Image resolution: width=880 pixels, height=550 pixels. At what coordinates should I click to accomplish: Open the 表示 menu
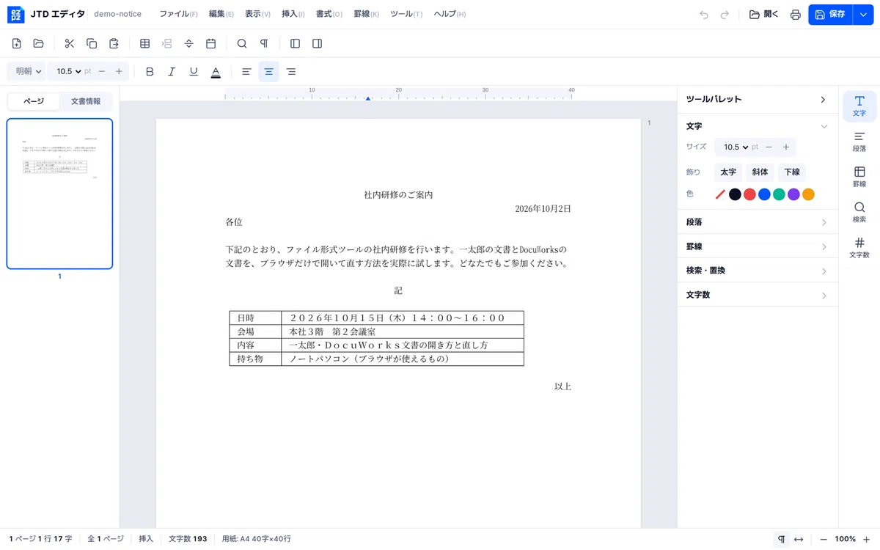pyautogui.click(x=257, y=14)
